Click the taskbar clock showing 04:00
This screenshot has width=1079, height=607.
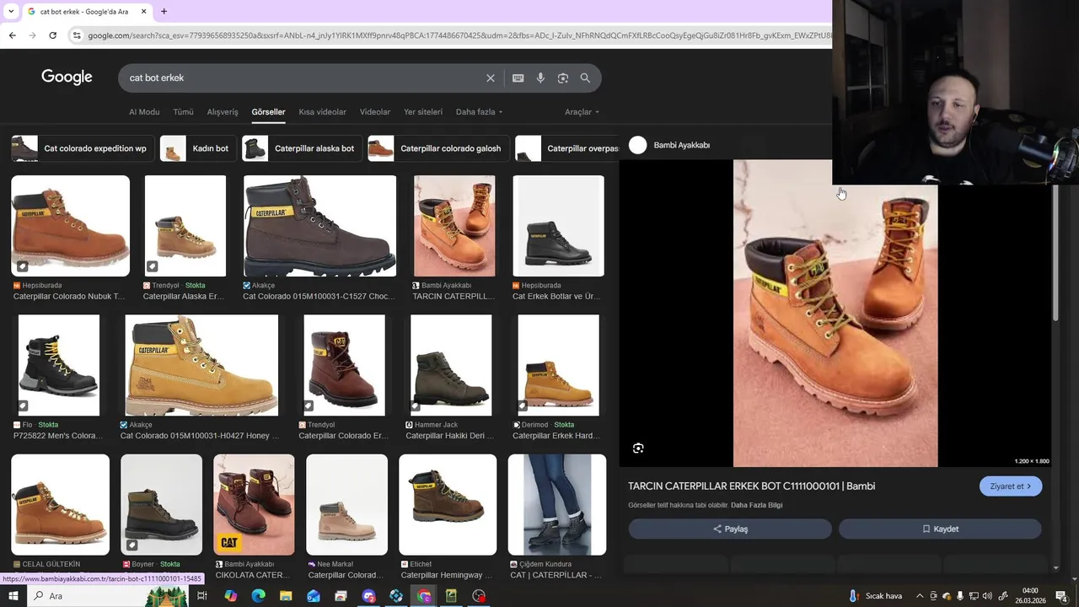(1030, 596)
